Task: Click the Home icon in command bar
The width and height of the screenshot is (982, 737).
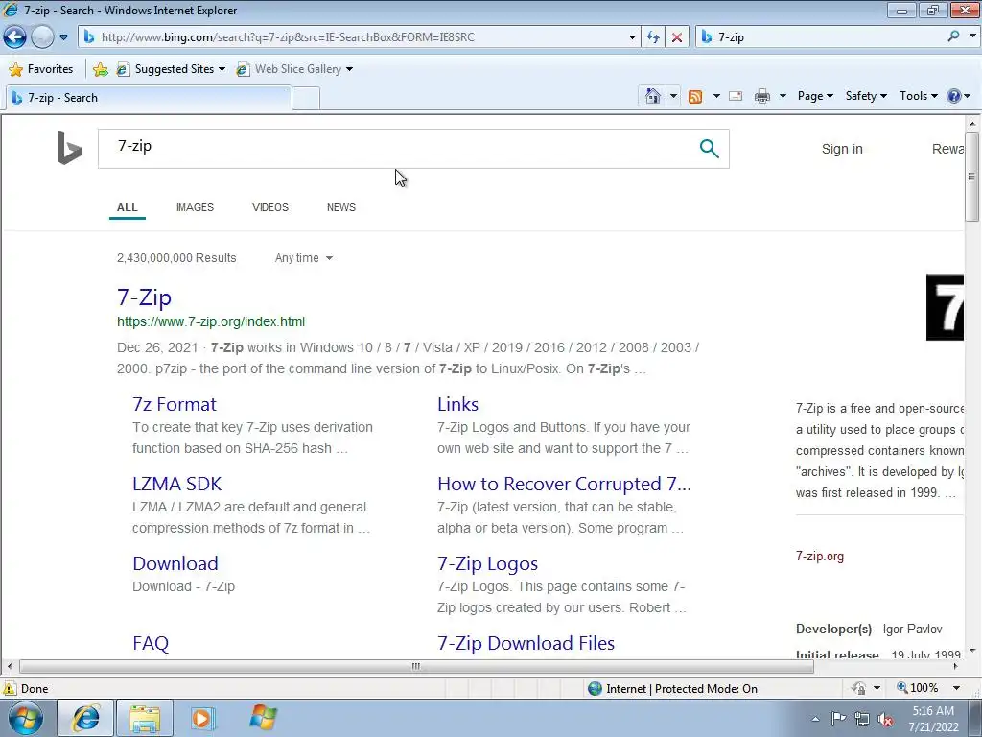Action: coord(652,96)
